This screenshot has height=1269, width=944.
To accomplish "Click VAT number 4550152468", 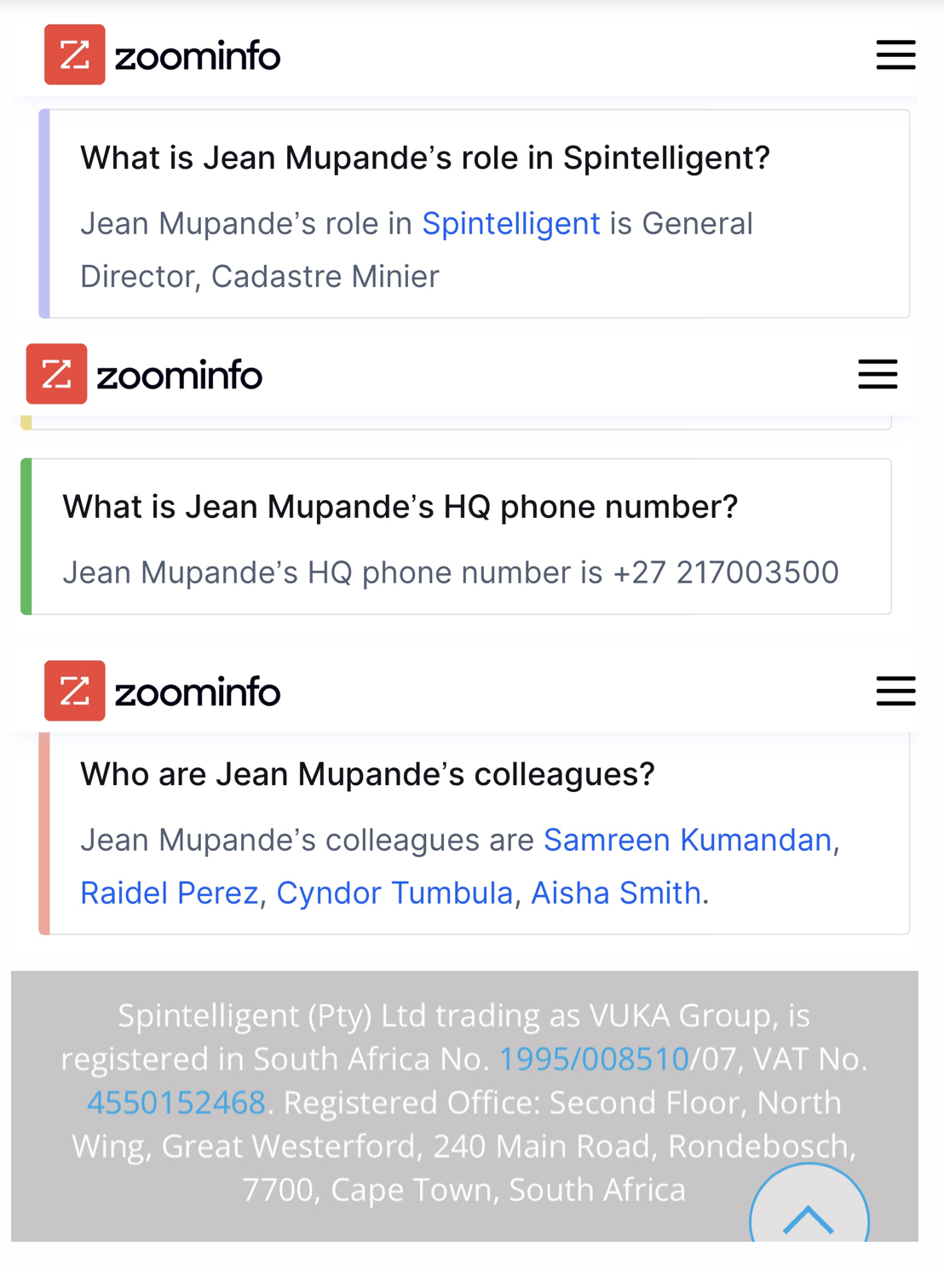I will (x=176, y=1102).
